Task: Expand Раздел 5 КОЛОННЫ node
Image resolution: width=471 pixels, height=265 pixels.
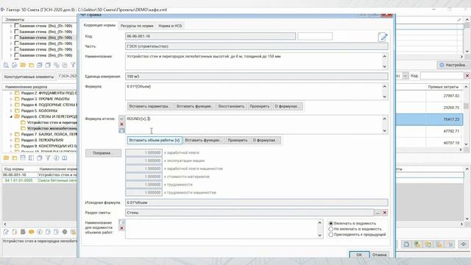Action: click(11, 110)
